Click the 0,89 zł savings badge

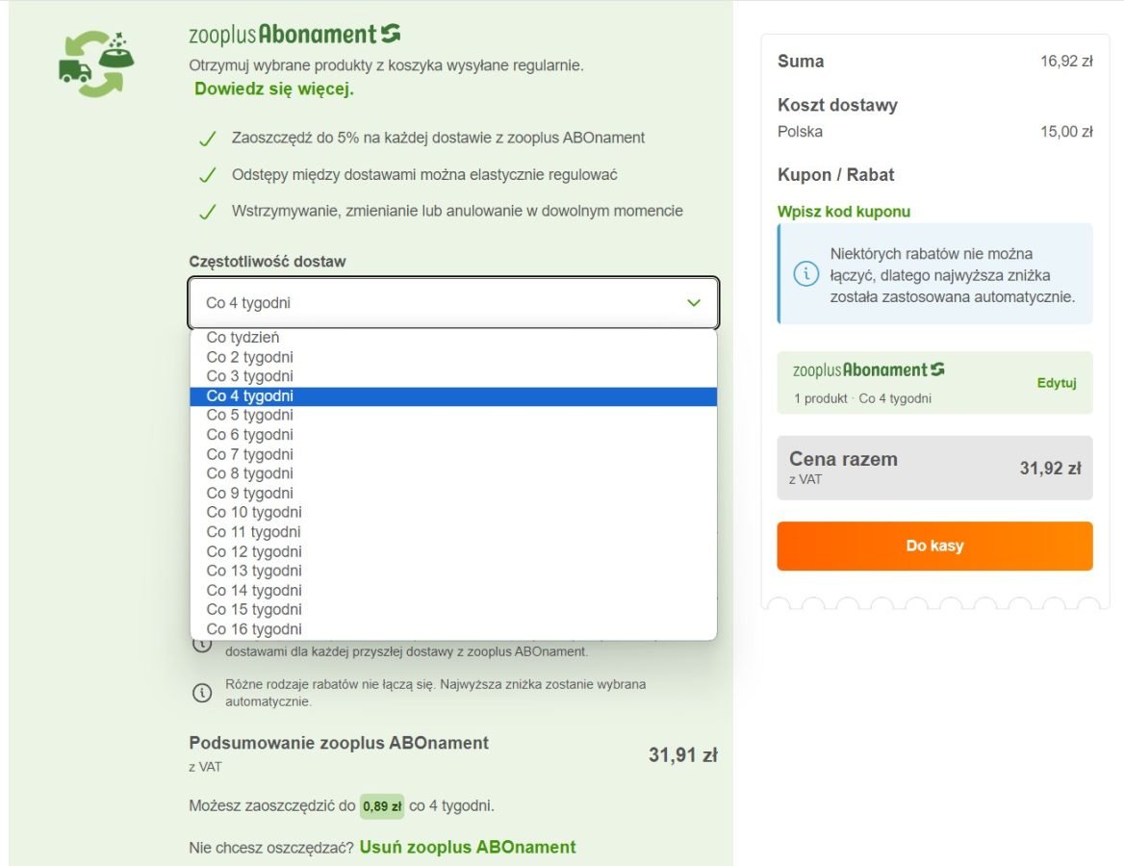tap(381, 806)
